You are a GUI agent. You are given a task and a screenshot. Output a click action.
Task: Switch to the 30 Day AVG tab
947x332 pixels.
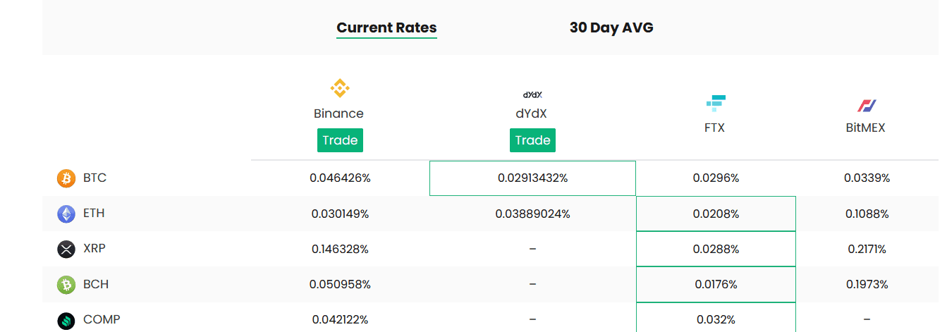611,28
